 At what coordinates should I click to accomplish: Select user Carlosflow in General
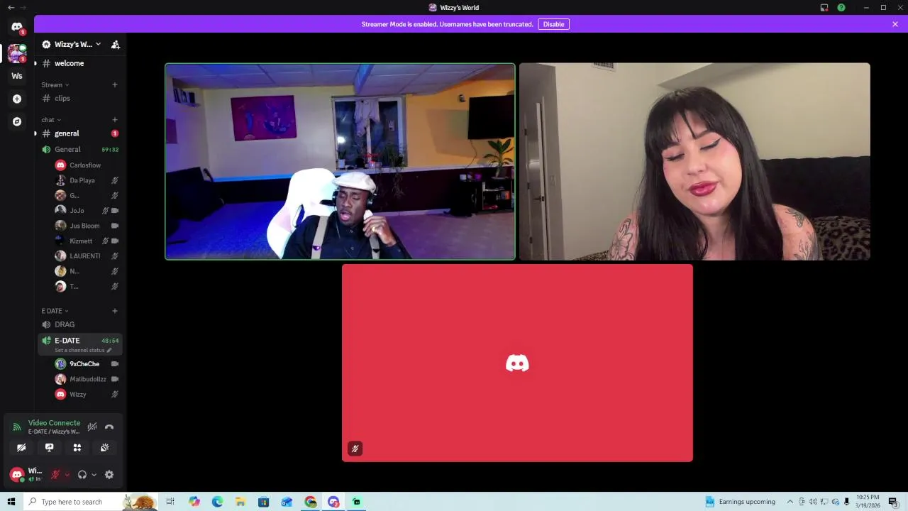[87, 165]
